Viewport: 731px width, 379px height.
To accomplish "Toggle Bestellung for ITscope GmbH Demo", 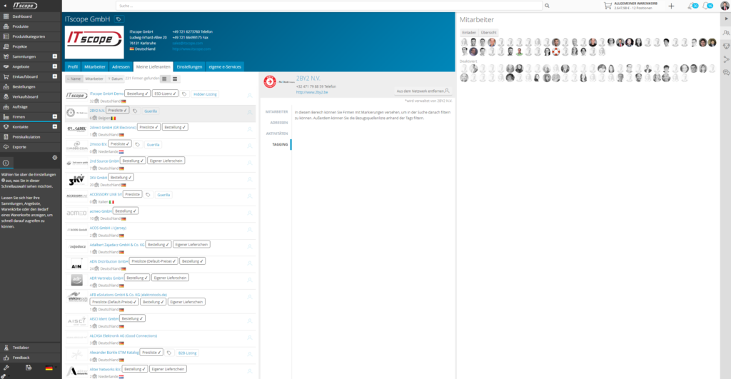I will click(138, 94).
